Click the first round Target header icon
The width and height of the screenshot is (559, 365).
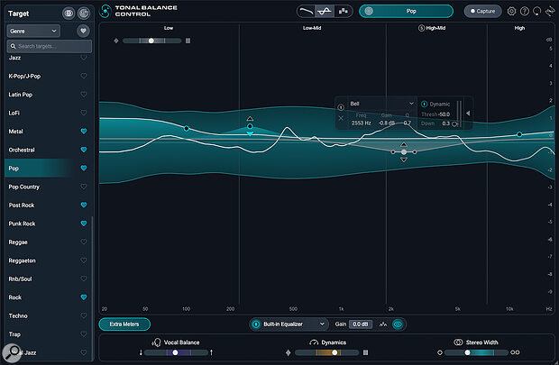pyautogui.click(x=69, y=14)
